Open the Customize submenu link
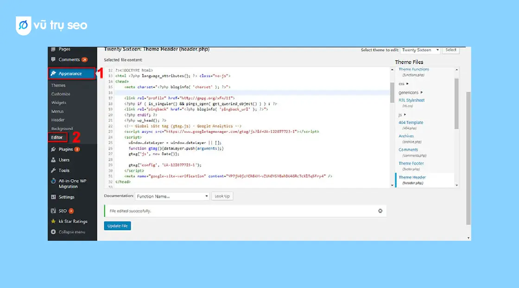519x288 pixels. (61, 94)
